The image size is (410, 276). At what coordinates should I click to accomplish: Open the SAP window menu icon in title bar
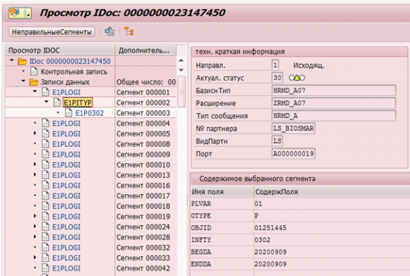click(16, 11)
